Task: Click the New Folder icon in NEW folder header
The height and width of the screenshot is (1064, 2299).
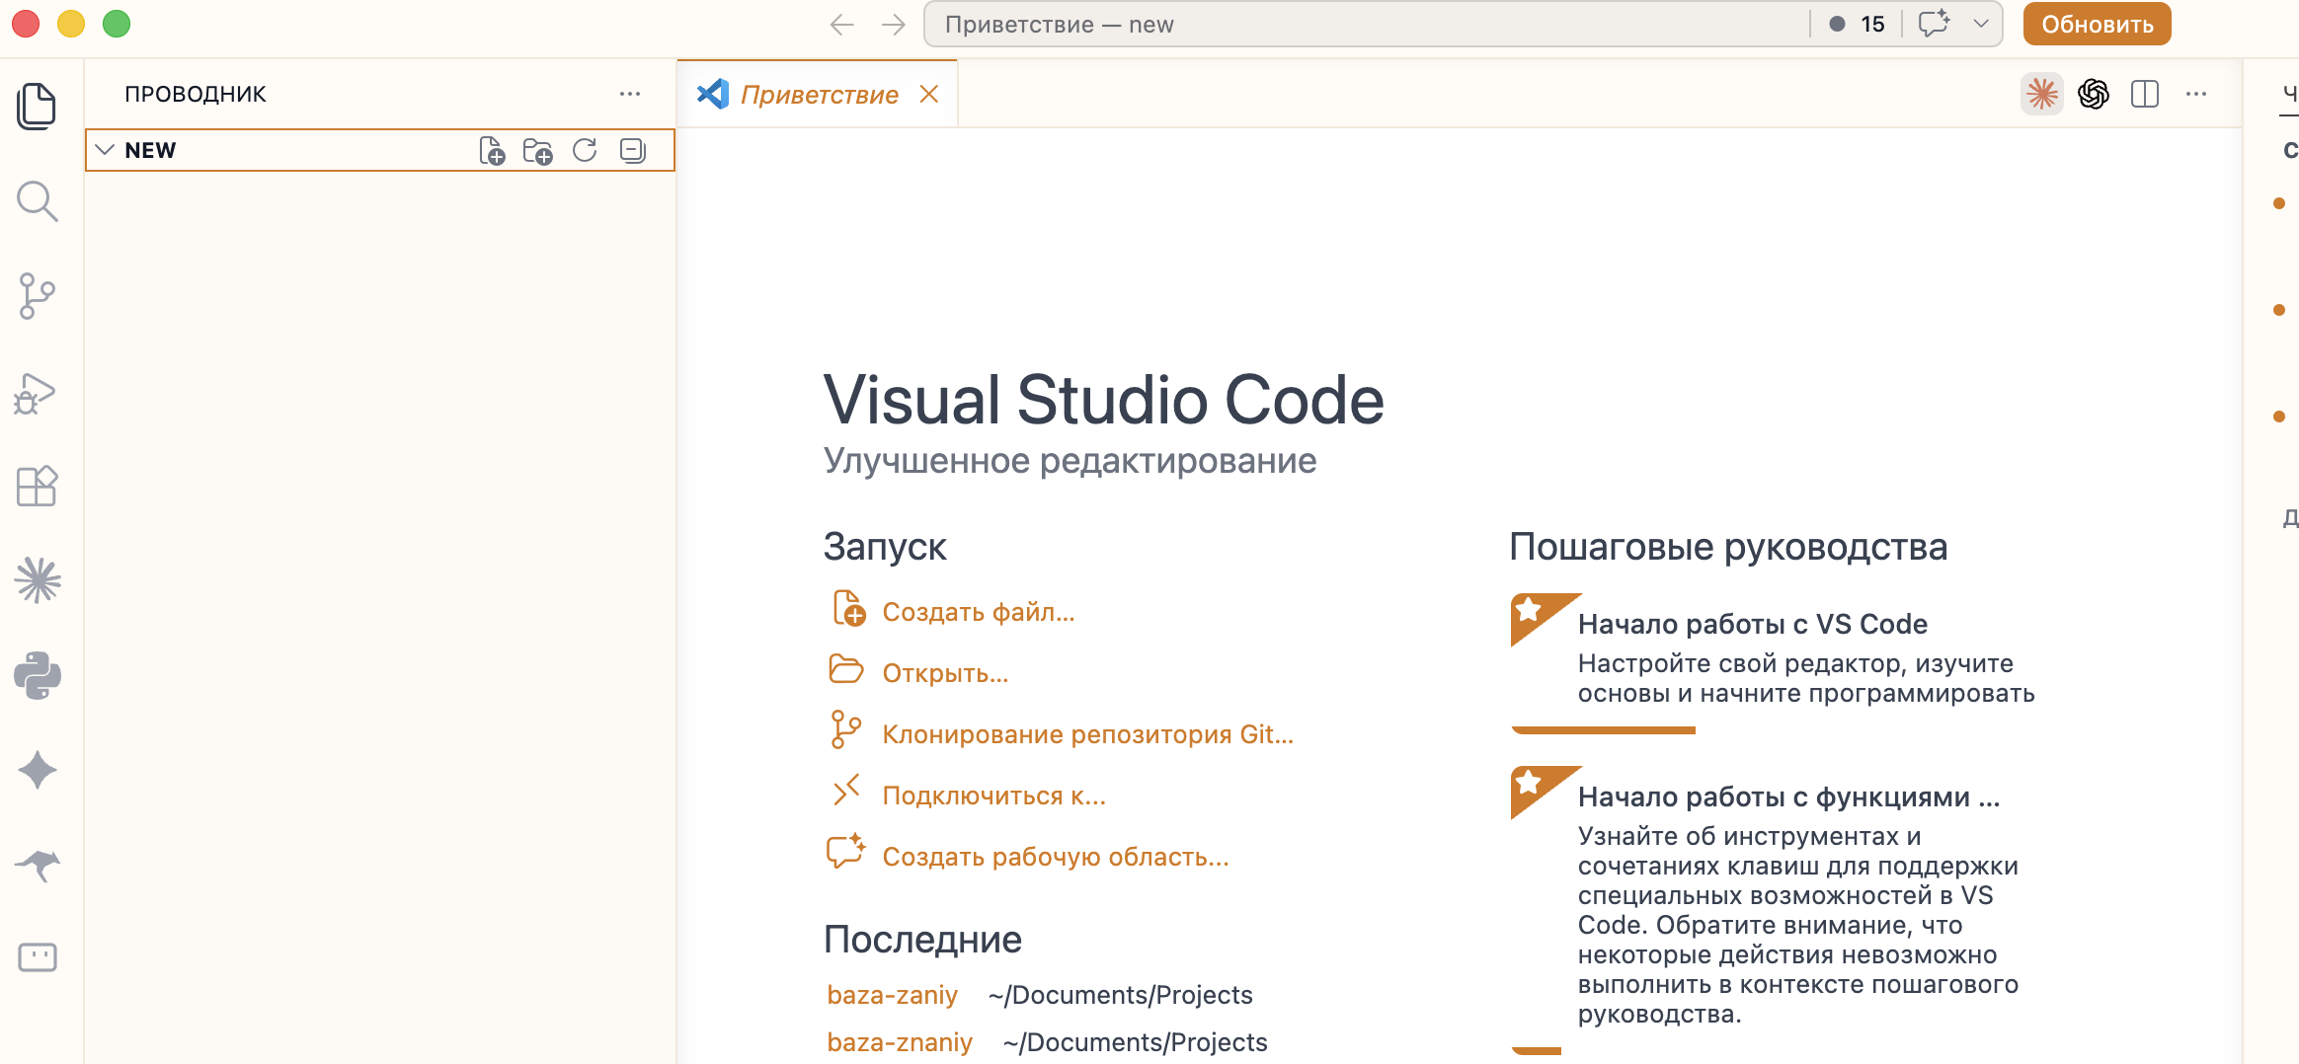Action: tap(538, 150)
